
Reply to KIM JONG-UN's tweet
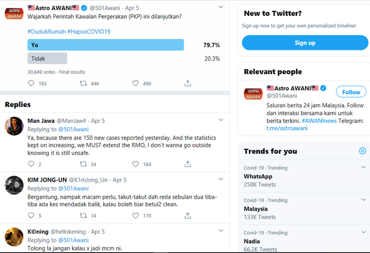(31, 216)
